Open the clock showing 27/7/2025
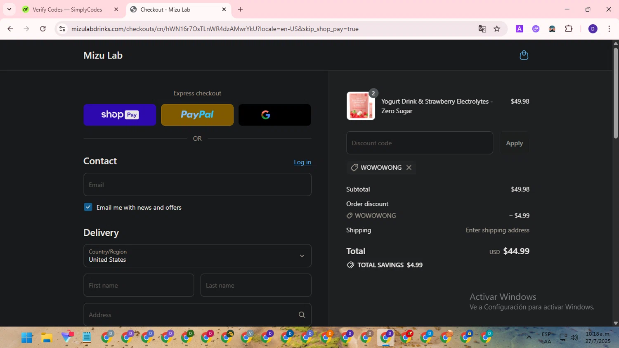Viewport: 619px width, 348px height. tap(598, 338)
